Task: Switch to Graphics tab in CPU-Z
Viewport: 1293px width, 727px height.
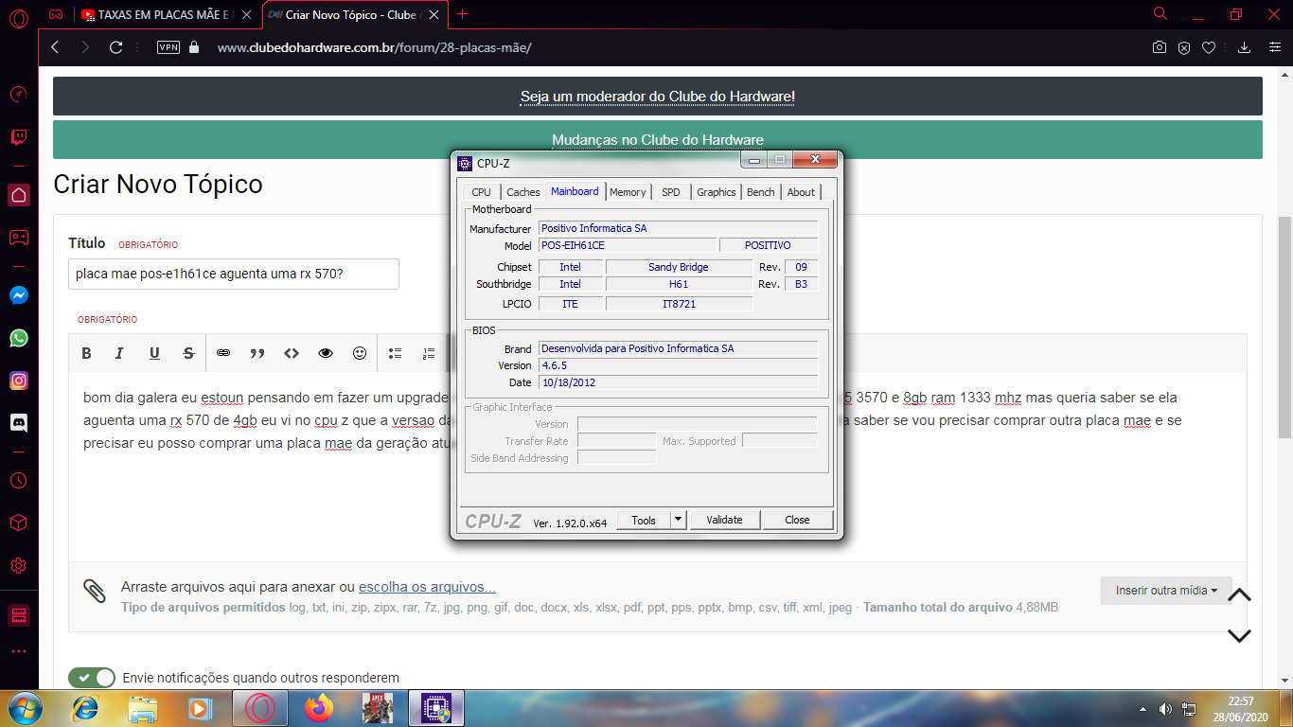Action: 717,192
